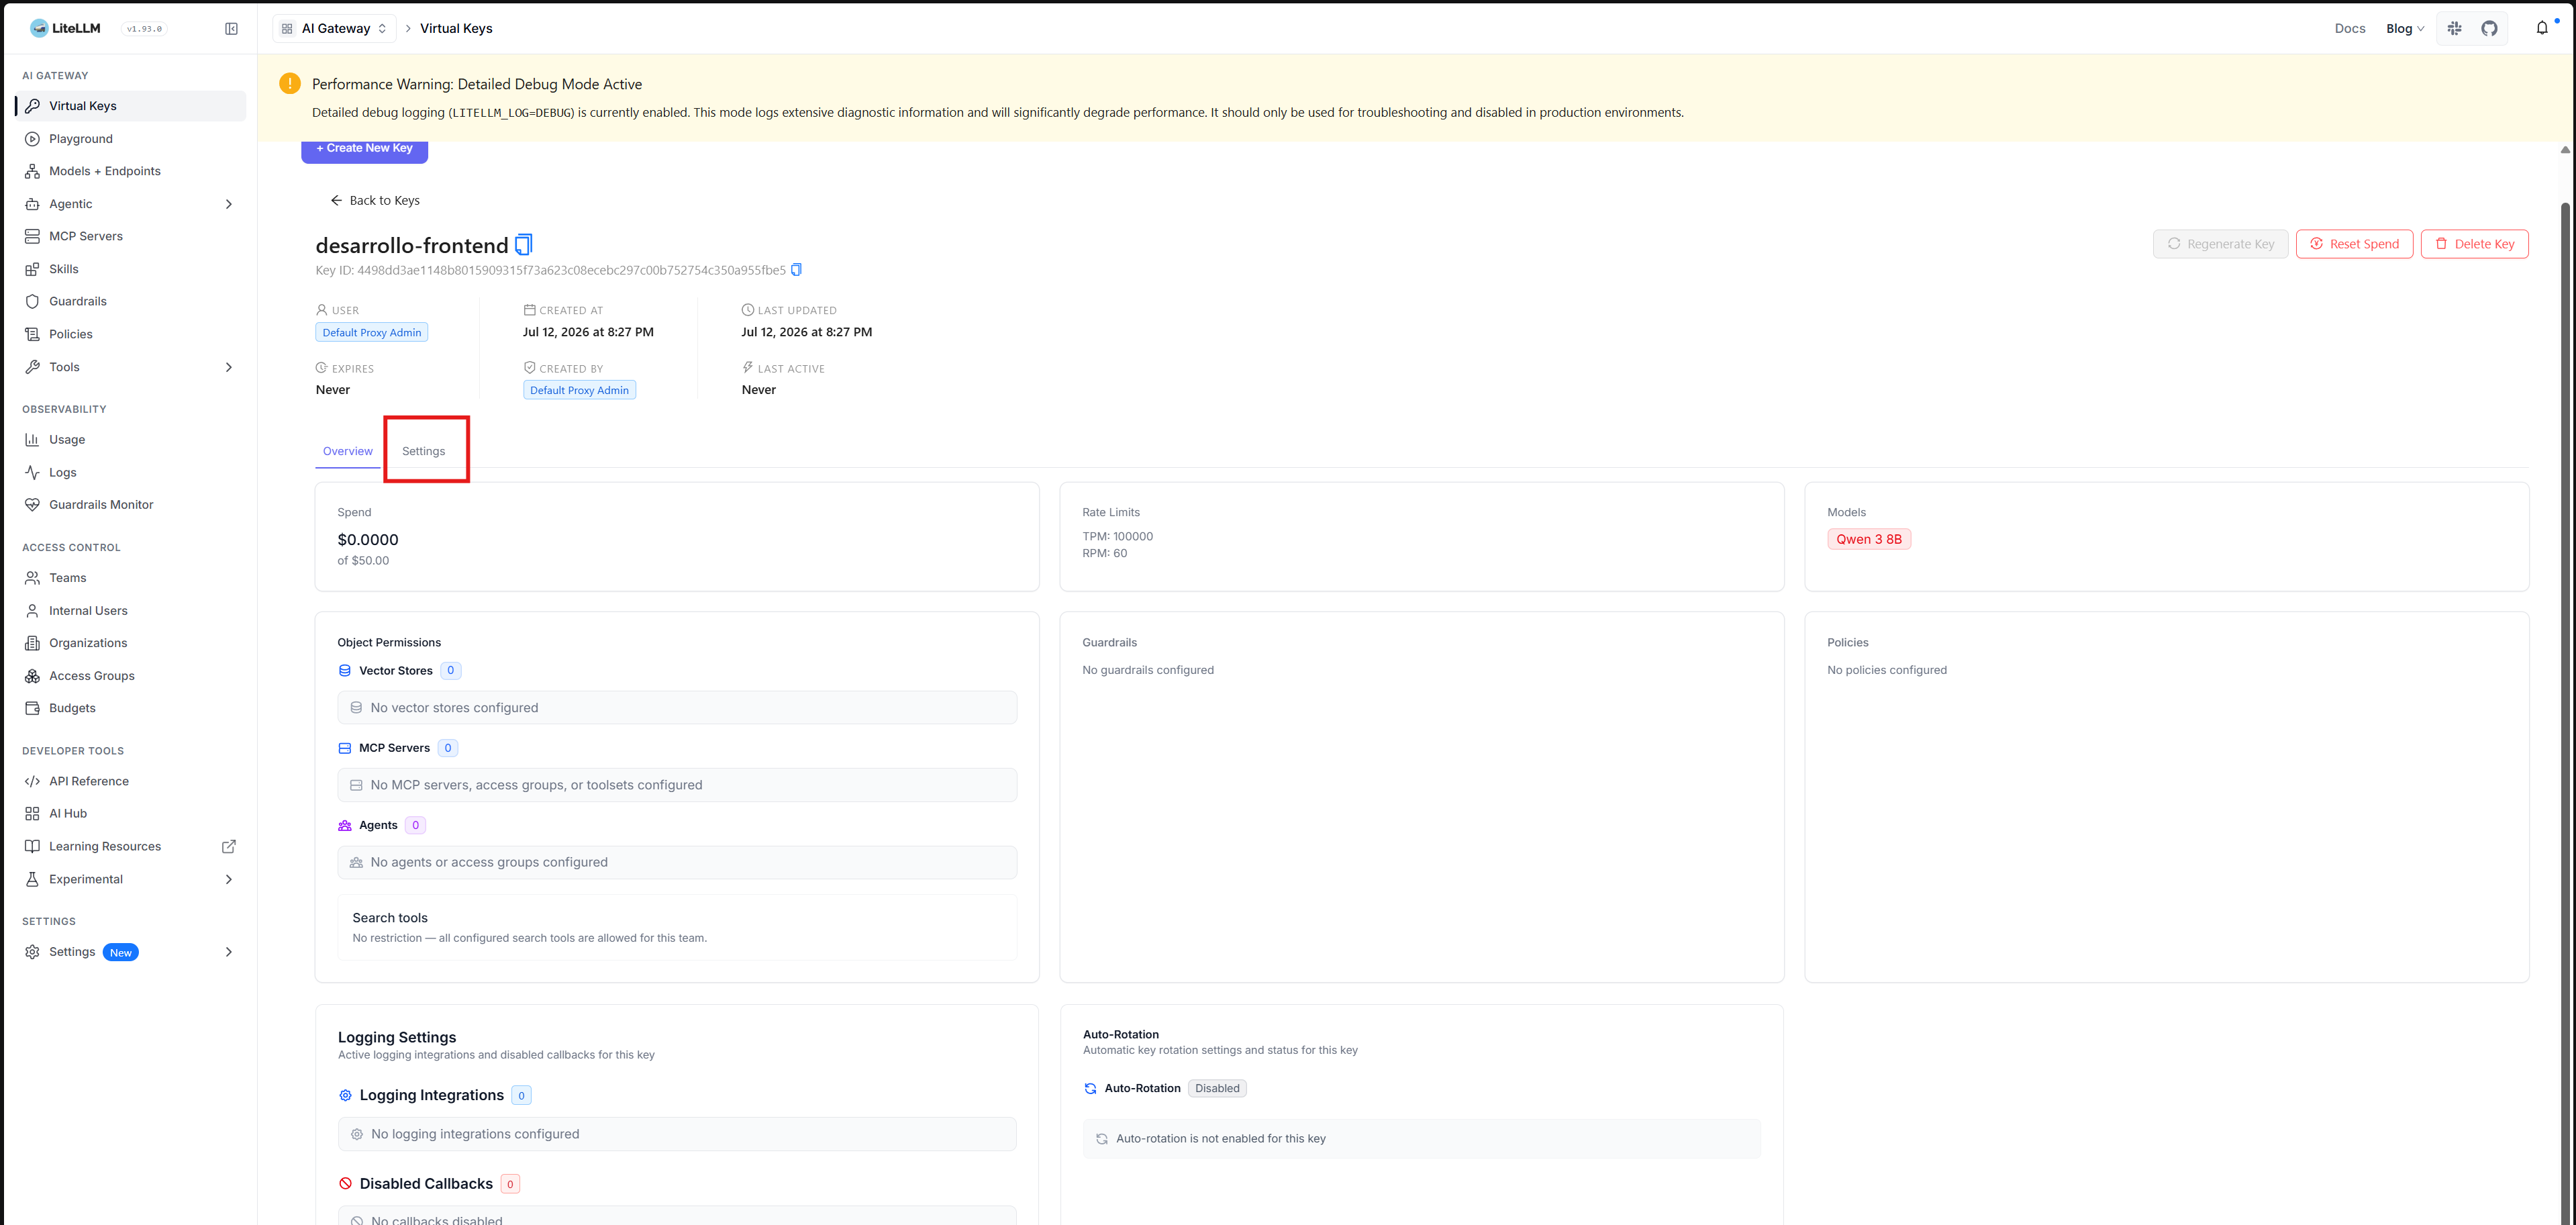Click the version v1.93.0 label
The image size is (2576, 1225).
point(144,29)
